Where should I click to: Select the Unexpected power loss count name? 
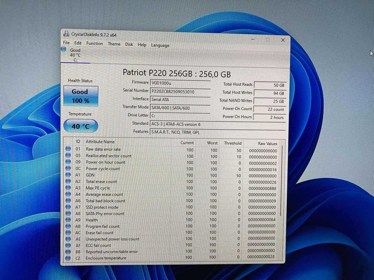tap(112, 239)
